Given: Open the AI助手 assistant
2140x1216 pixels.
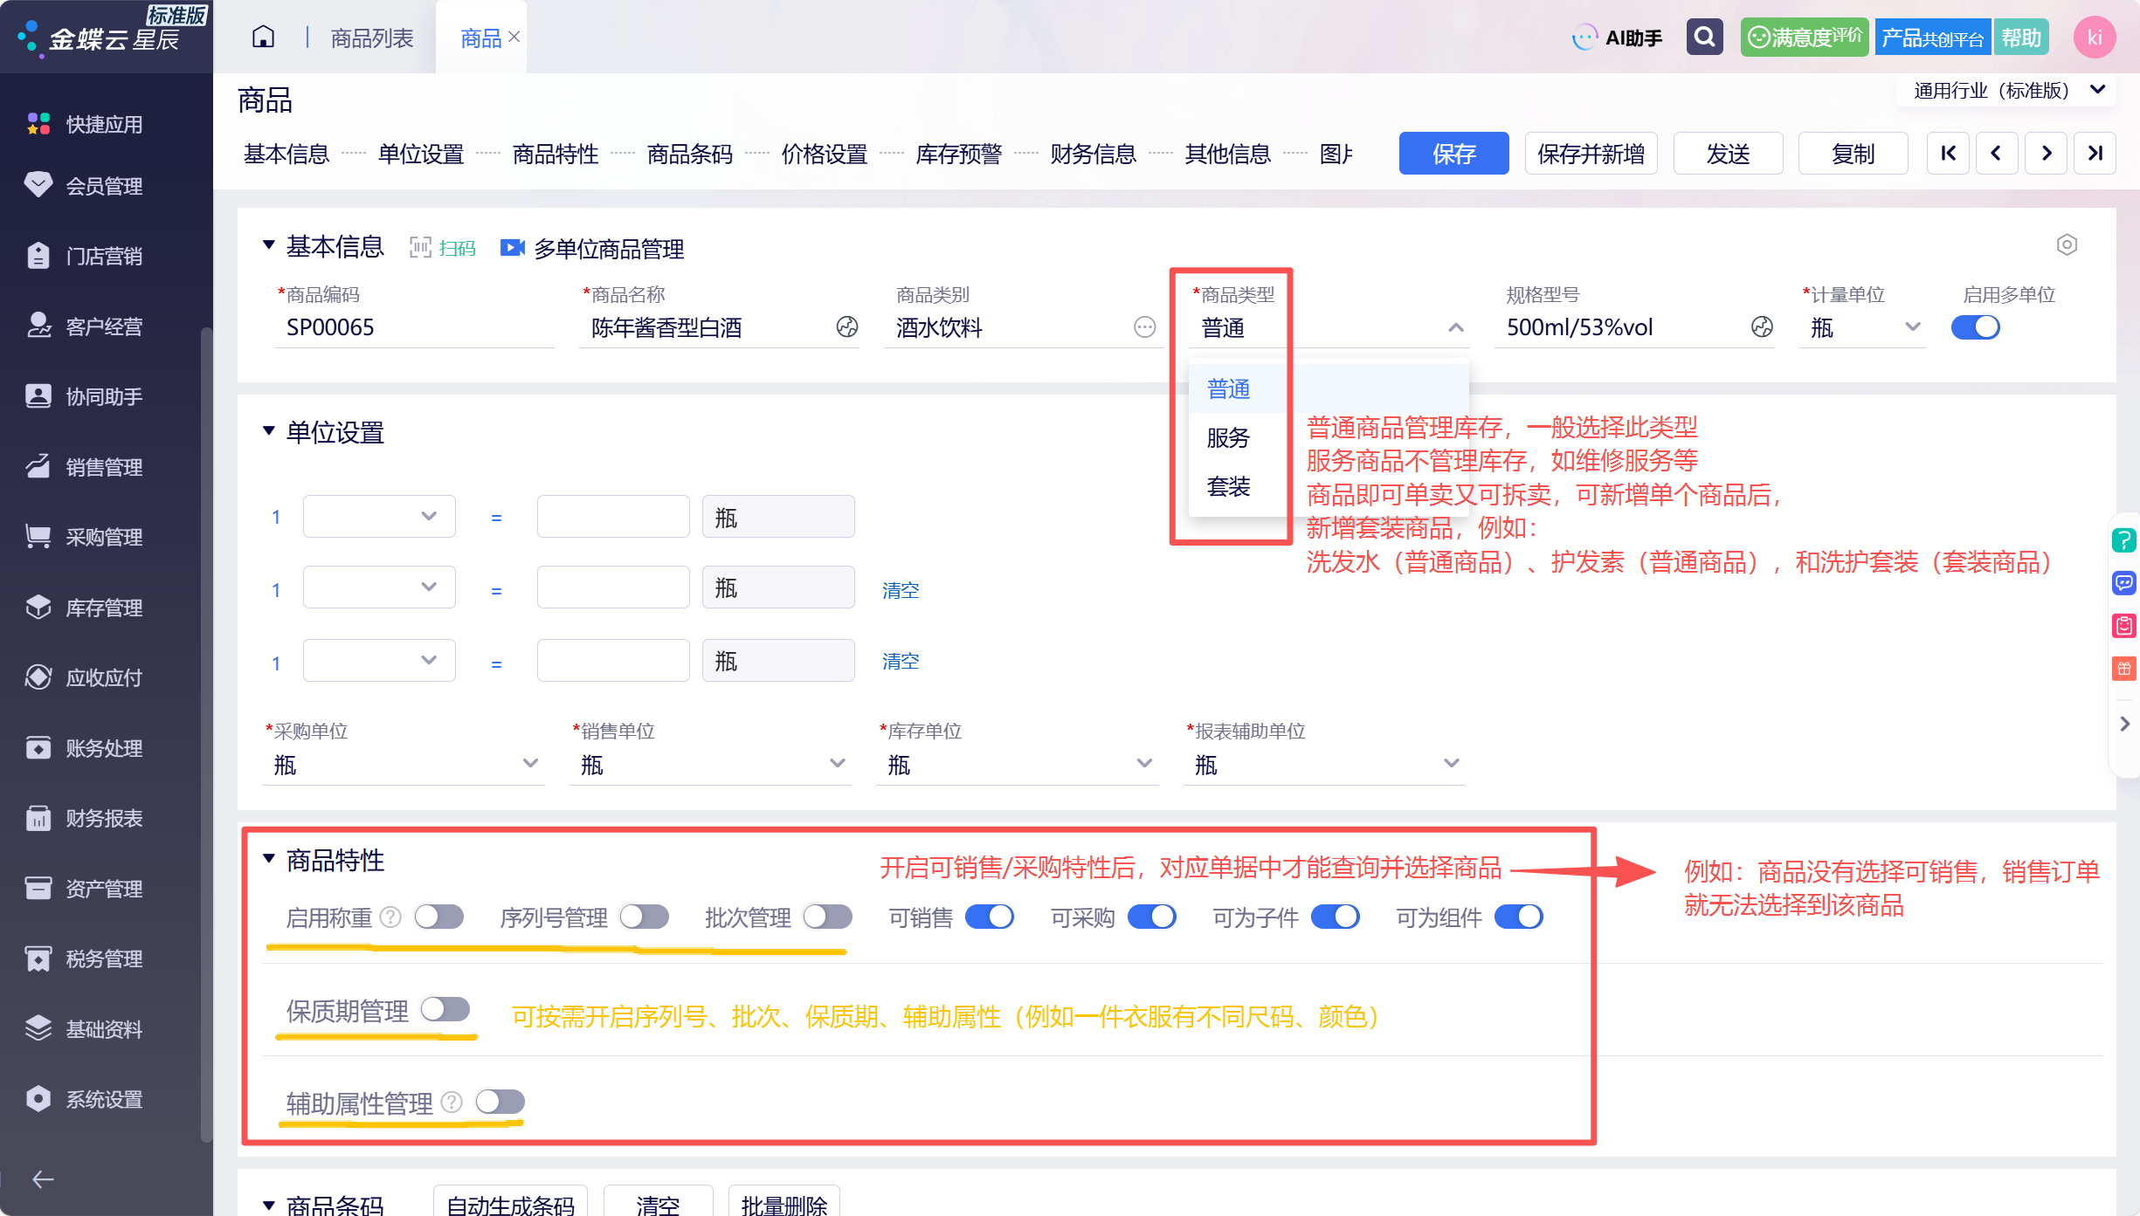Looking at the screenshot, I should coord(1617,38).
